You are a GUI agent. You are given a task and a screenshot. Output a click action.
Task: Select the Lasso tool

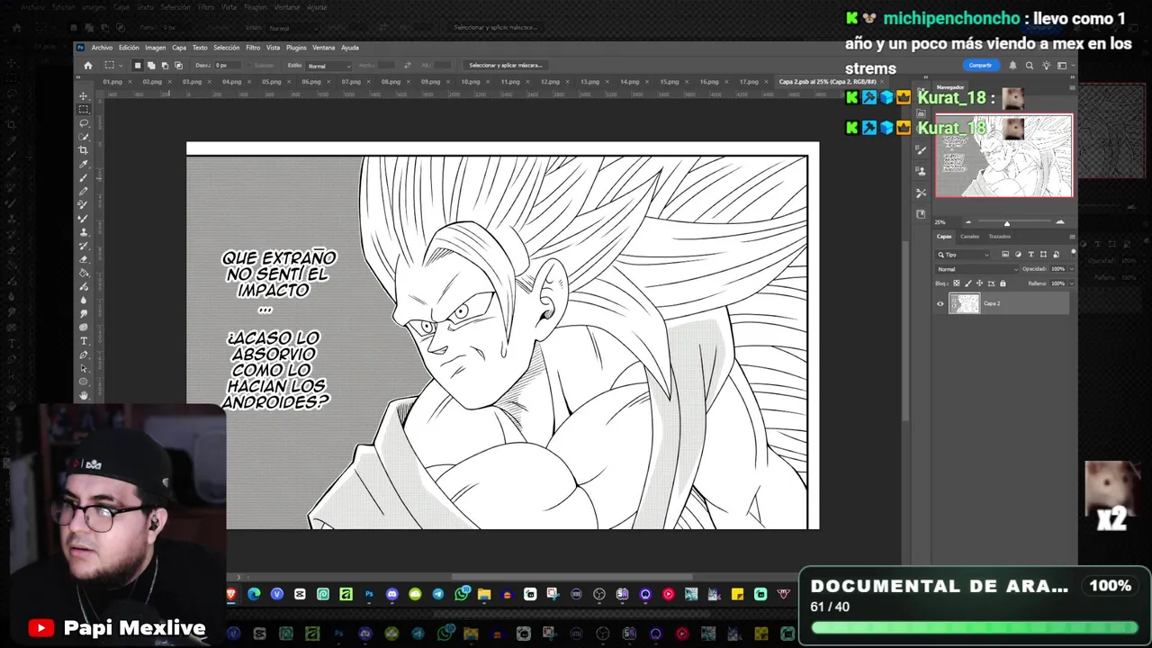[x=84, y=123]
